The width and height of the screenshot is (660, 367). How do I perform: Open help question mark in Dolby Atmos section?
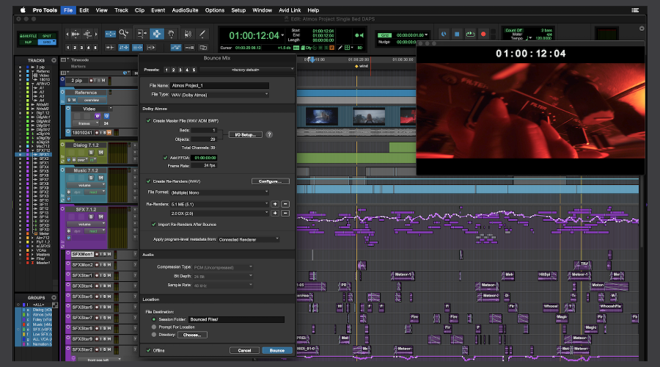269,135
